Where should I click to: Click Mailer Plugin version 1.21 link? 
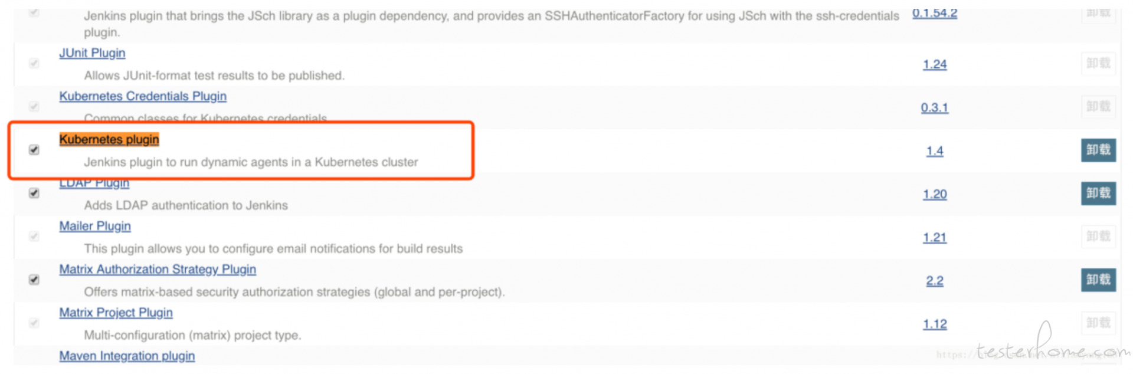pos(935,238)
